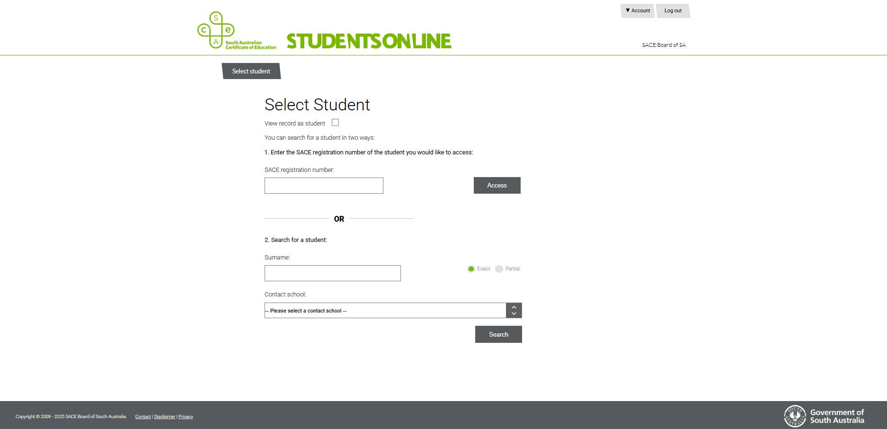Click the SACE clover logo icon

point(216,30)
